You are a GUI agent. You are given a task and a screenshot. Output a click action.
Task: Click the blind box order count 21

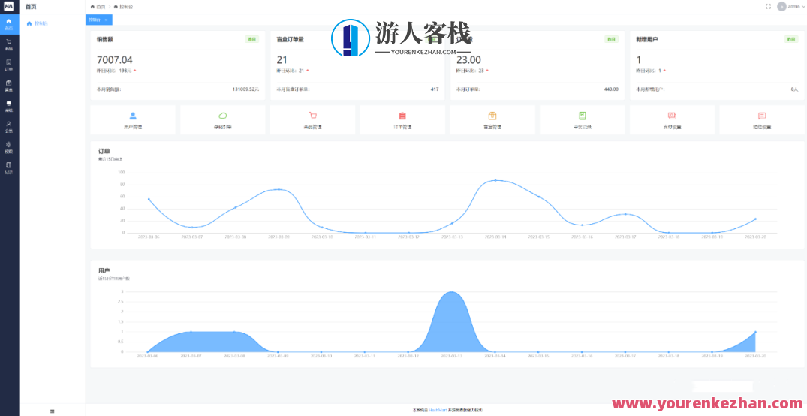pyautogui.click(x=282, y=60)
